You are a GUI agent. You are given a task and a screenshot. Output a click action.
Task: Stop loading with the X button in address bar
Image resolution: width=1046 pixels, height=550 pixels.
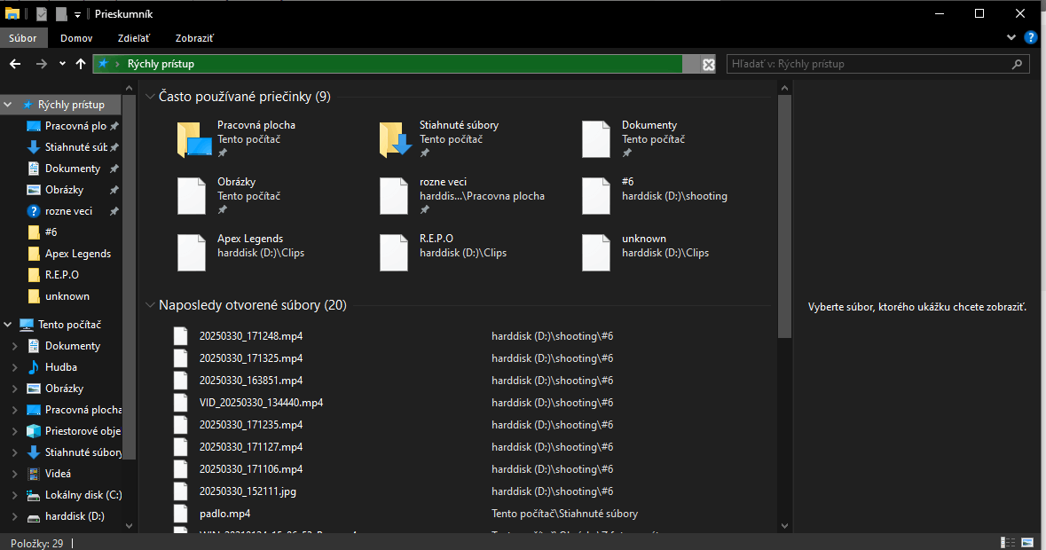709,64
